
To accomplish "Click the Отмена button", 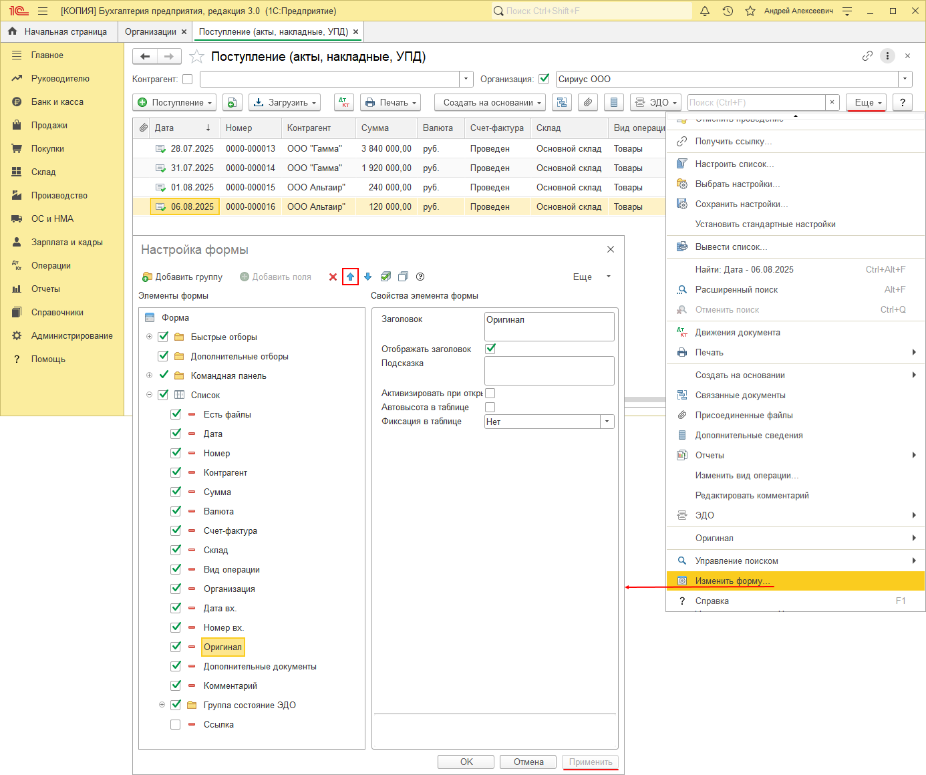I will [x=528, y=762].
